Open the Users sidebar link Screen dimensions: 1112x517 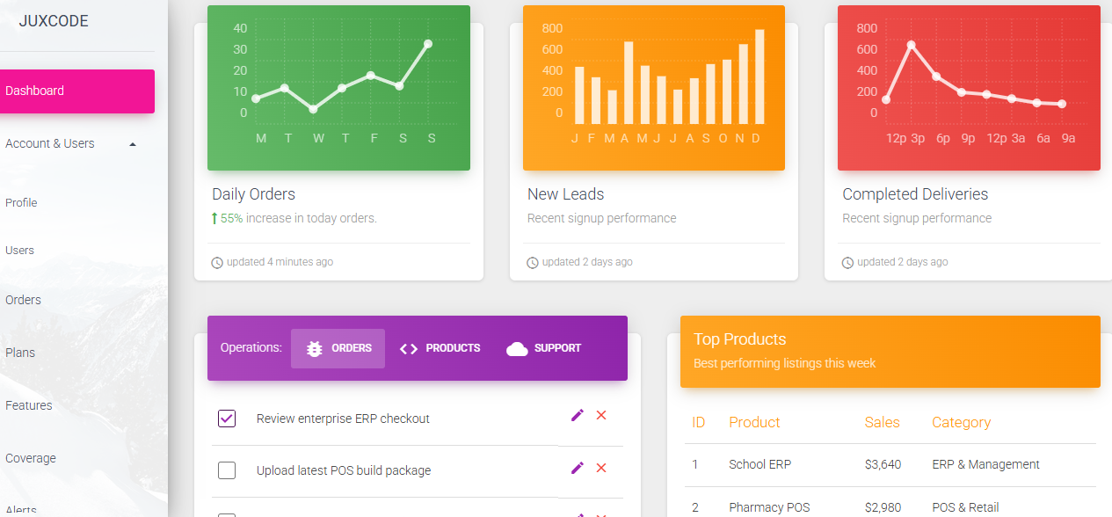click(19, 251)
